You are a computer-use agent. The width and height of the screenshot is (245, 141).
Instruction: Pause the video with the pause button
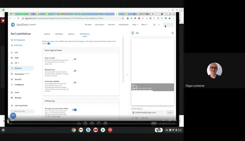[8, 120]
